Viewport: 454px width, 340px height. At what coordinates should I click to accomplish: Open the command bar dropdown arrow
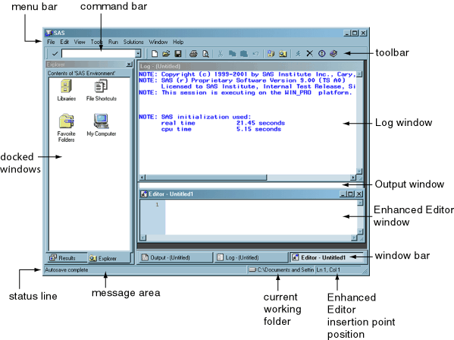(x=138, y=54)
